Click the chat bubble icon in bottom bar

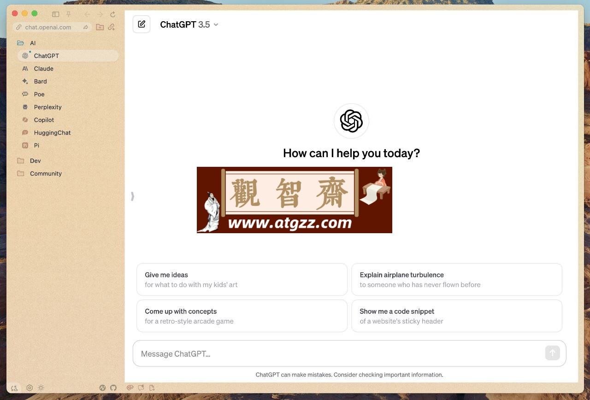tap(142, 388)
